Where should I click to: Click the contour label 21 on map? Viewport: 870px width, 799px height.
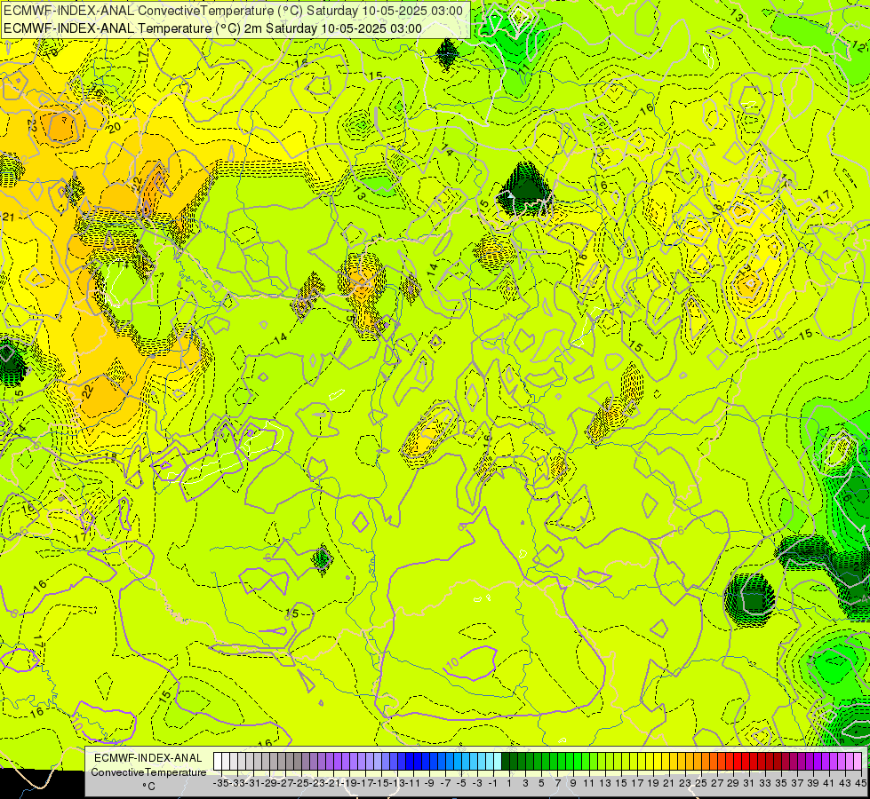click(x=8, y=217)
